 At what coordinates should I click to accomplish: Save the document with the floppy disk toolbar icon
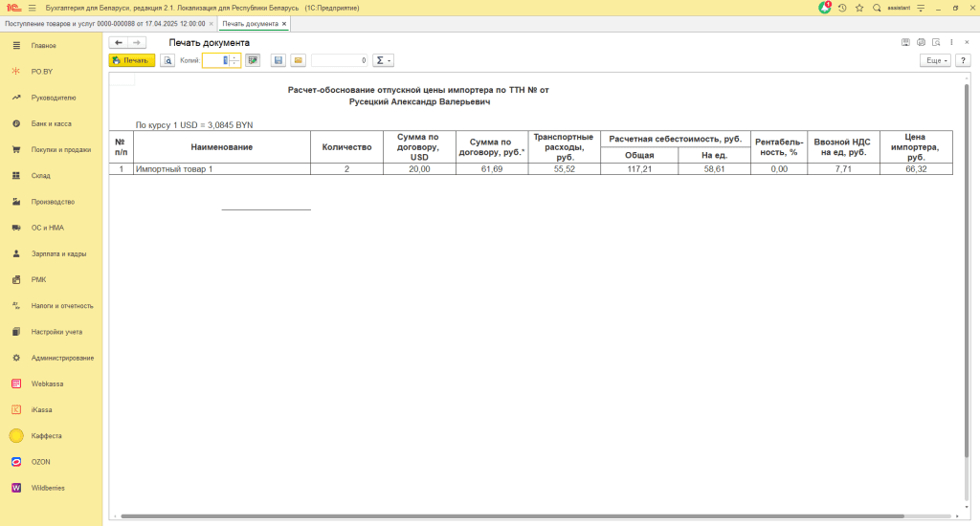tap(278, 60)
